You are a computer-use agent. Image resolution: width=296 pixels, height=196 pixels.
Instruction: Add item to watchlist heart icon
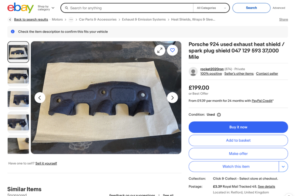pyautogui.click(x=172, y=50)
